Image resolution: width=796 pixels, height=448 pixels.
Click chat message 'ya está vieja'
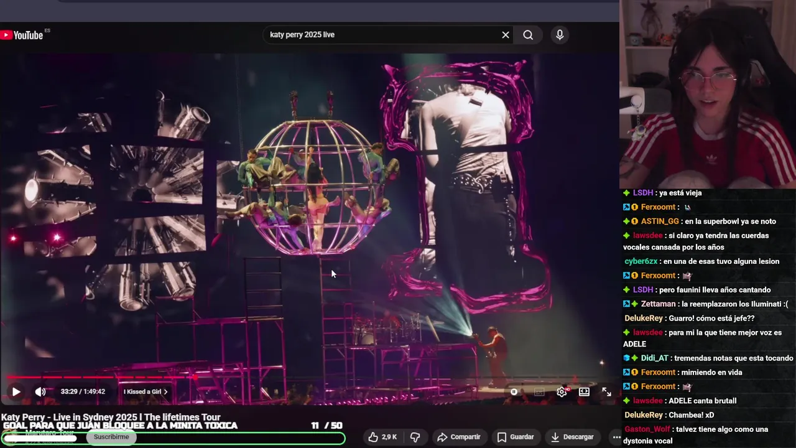coord(681,193)
